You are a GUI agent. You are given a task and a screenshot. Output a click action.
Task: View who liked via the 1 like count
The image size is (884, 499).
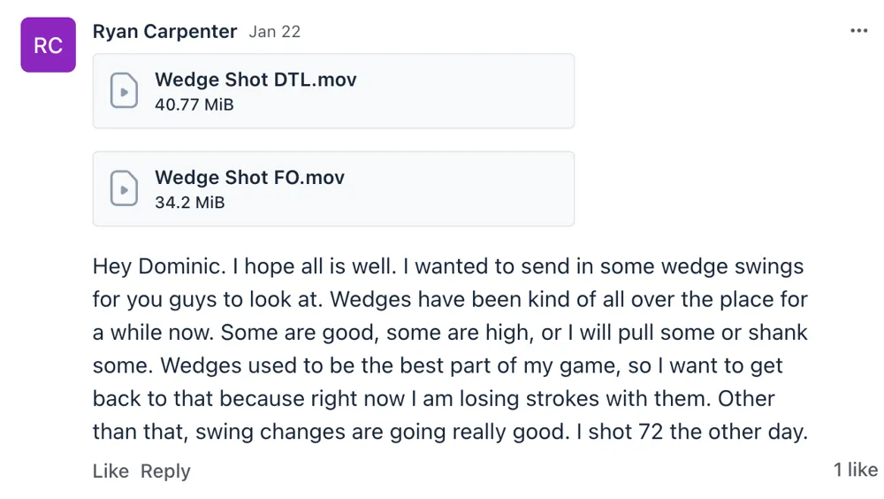pyautogui.click(x=855, y=470)
